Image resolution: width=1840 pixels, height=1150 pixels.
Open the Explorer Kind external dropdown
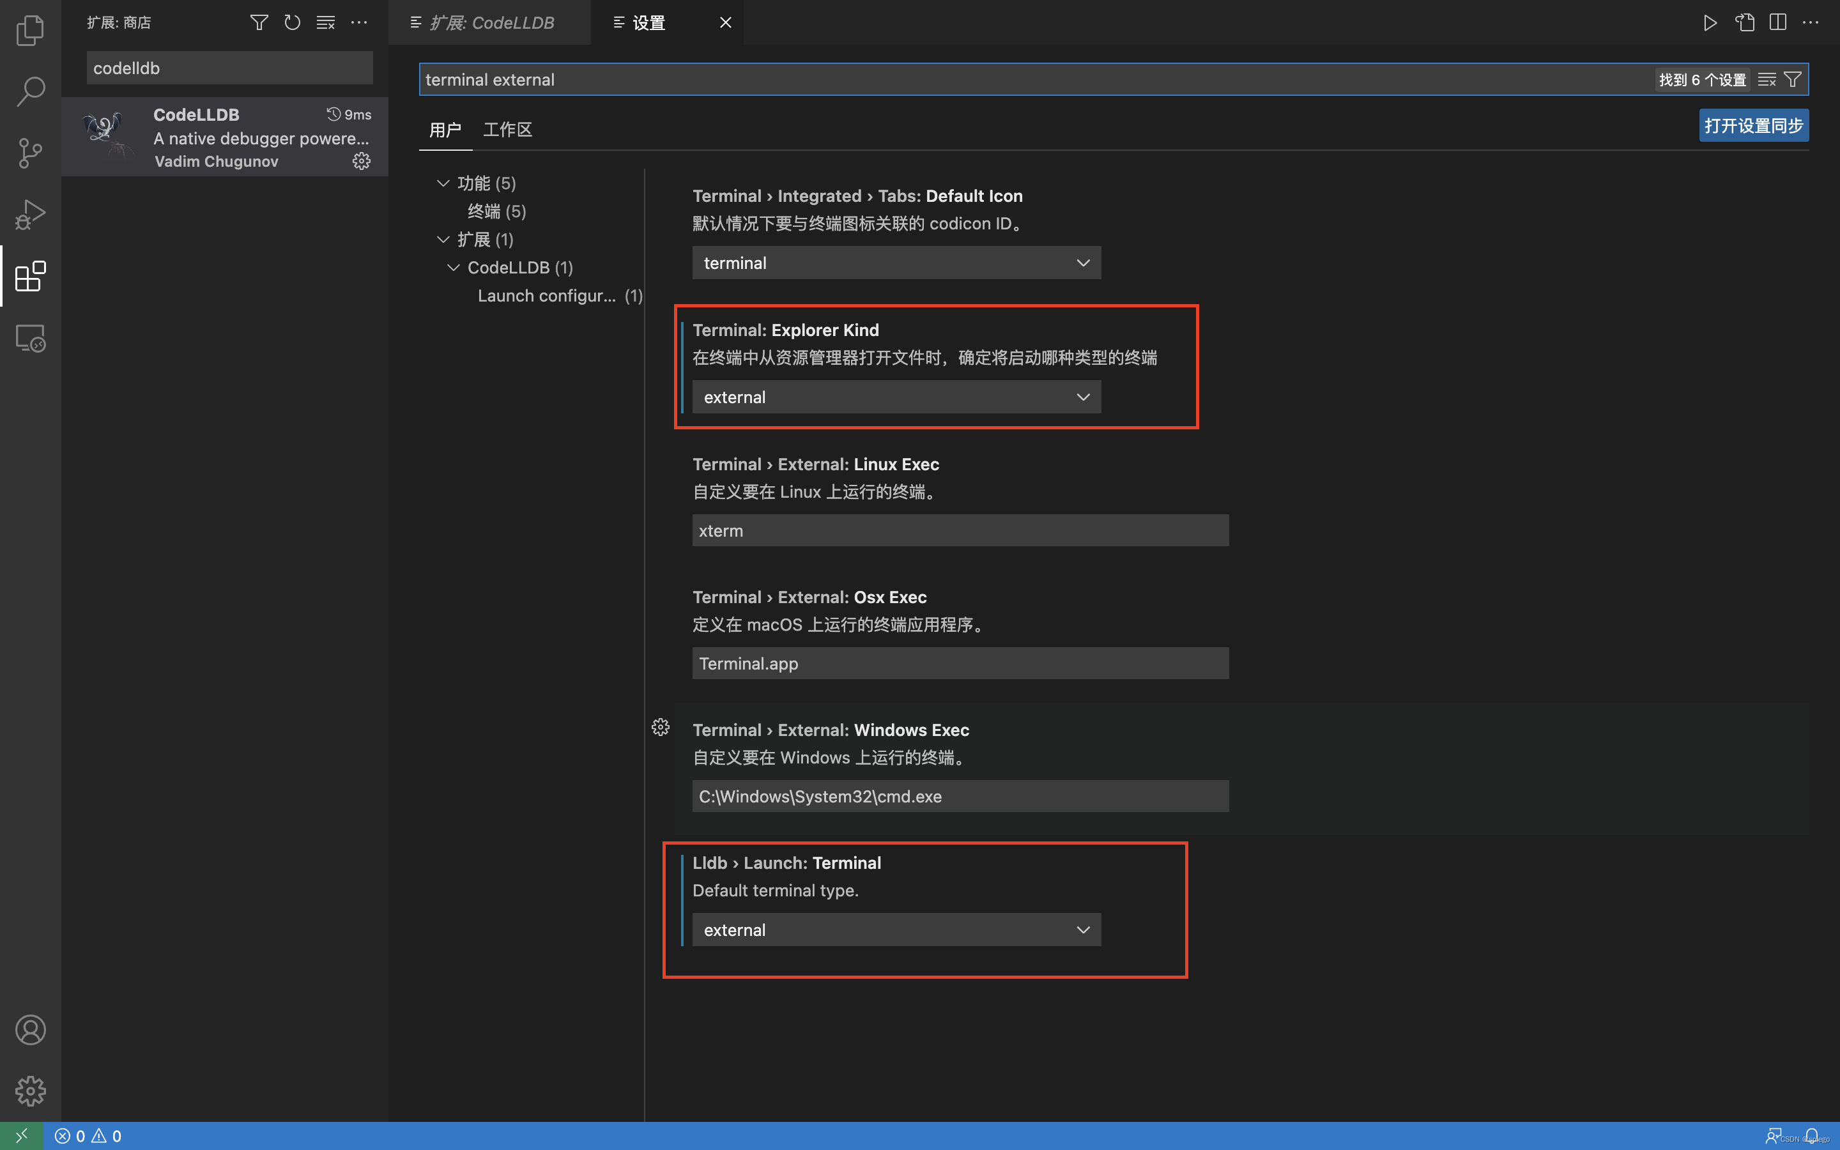pos(896,397)
